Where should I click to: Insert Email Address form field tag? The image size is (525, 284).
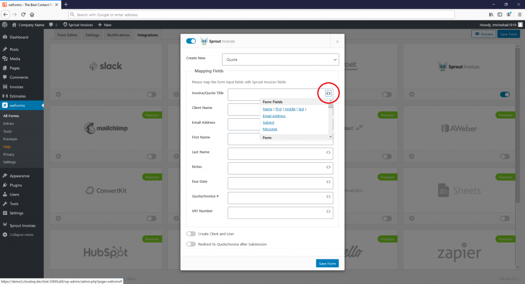(274, 116)
